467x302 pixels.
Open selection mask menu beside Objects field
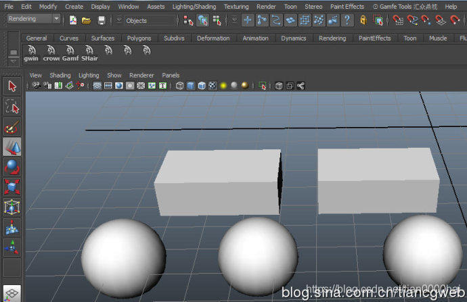click(x=119, y=20)
